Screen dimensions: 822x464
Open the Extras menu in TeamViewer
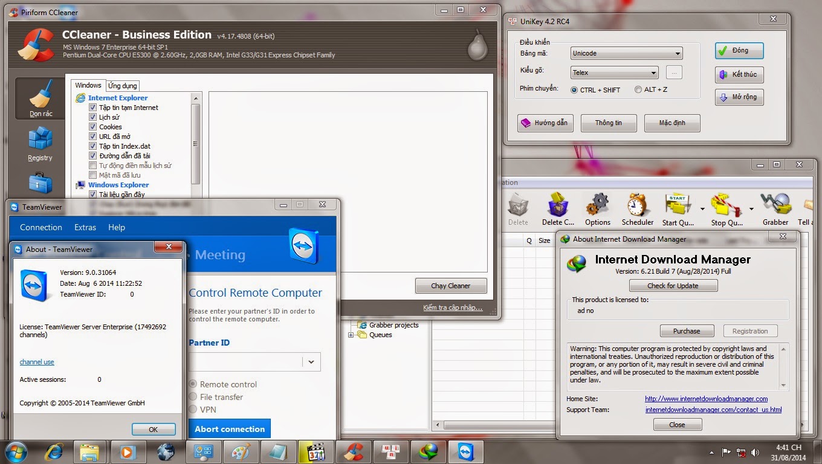[x=85, y=227]
